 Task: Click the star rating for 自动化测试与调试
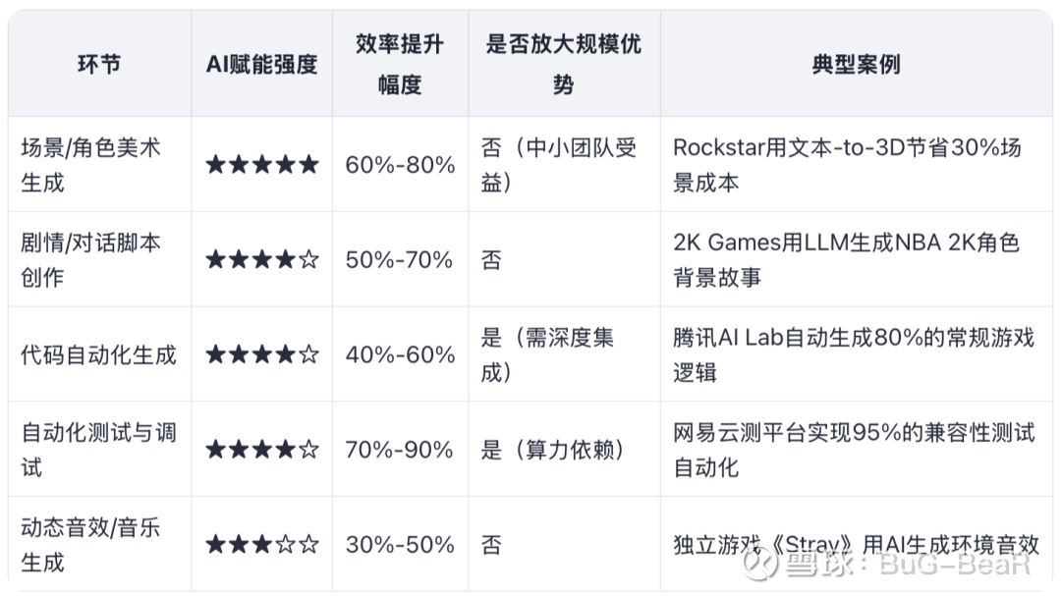[262, 449]
